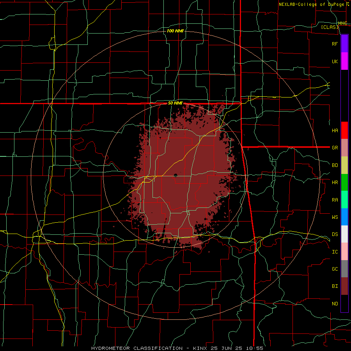Screen dimensions: 351x351
Task: Select the light pink IC legend swatch
Action: 344,252
